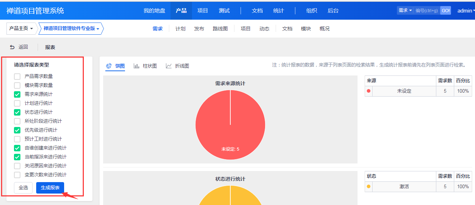Open the 统计 top navigation item
This screenshot has width=475, height=205.
pyautogui.click(x=279, y=11)
